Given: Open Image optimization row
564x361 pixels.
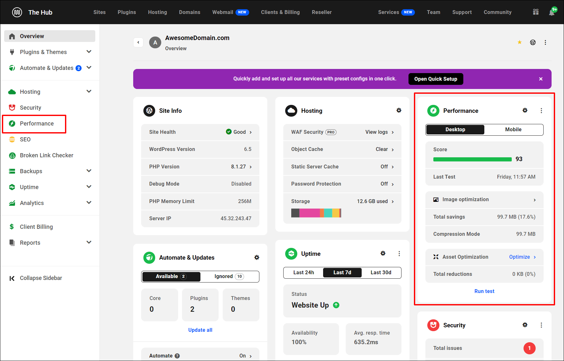Looking at the screenshot, I should pos(484,200).
